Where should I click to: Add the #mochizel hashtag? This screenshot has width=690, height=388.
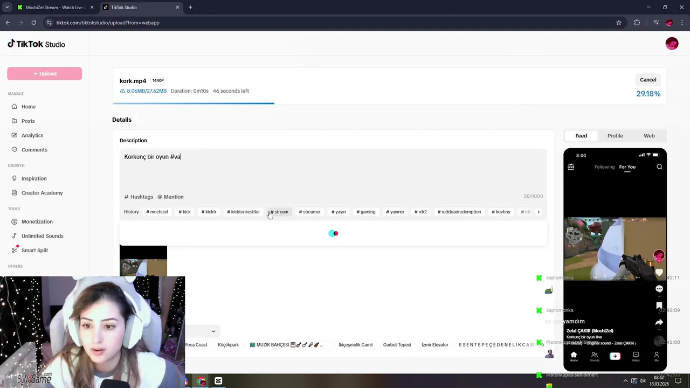coord(157,212)
